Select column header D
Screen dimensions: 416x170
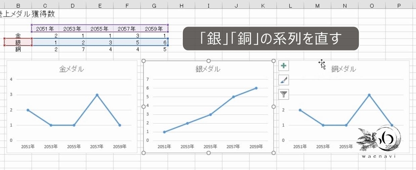click(x=72, y=6)
